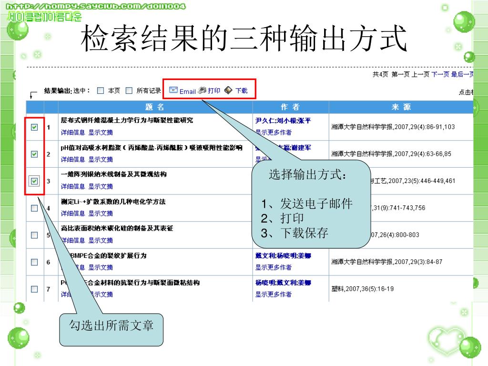
Task: Expand 显示更多作者 for result 6
Action: click(274, 267)
